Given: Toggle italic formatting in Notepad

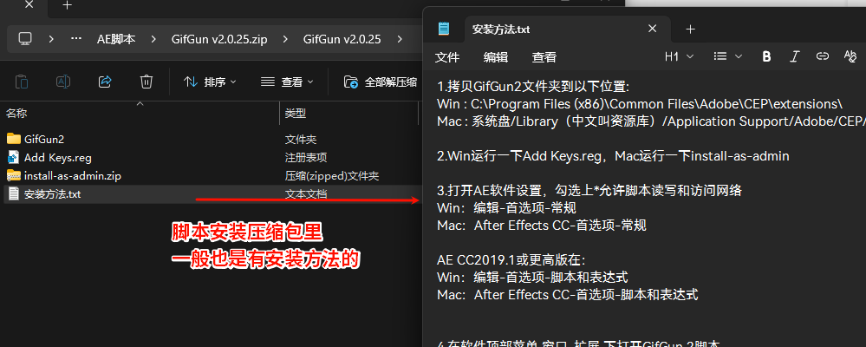Looking at the screenshot, I should [x=795, y=56].
